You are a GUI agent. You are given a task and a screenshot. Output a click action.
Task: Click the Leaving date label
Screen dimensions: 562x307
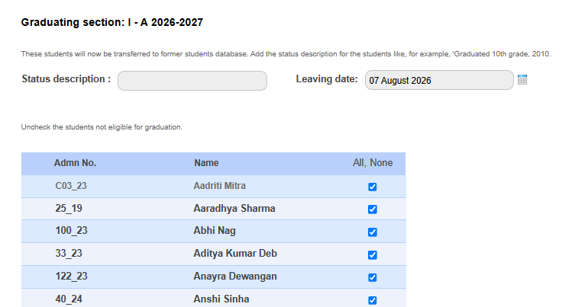pos(327,79)
